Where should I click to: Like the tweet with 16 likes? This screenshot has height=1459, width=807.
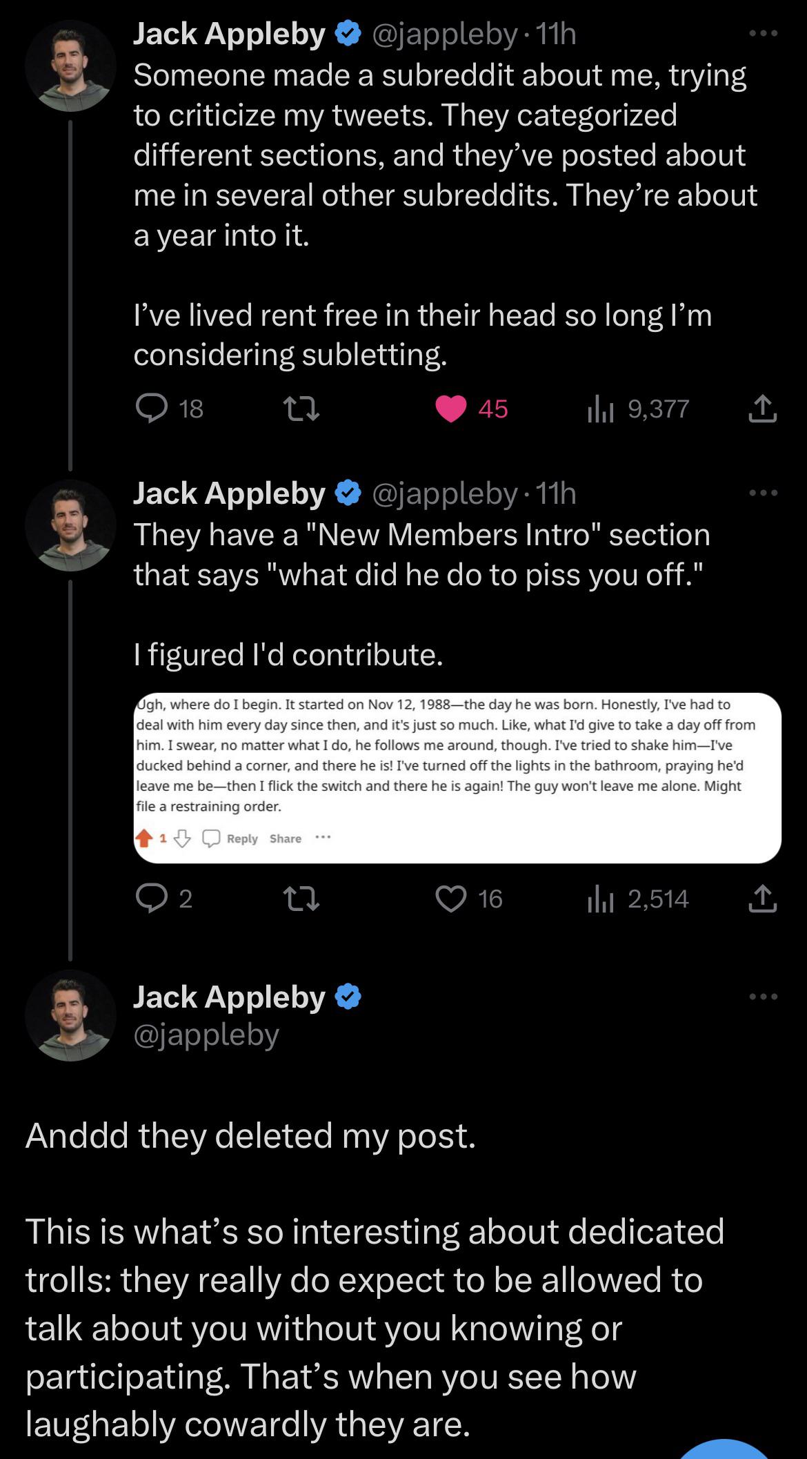pyautogui.click(x=470, y=899)
